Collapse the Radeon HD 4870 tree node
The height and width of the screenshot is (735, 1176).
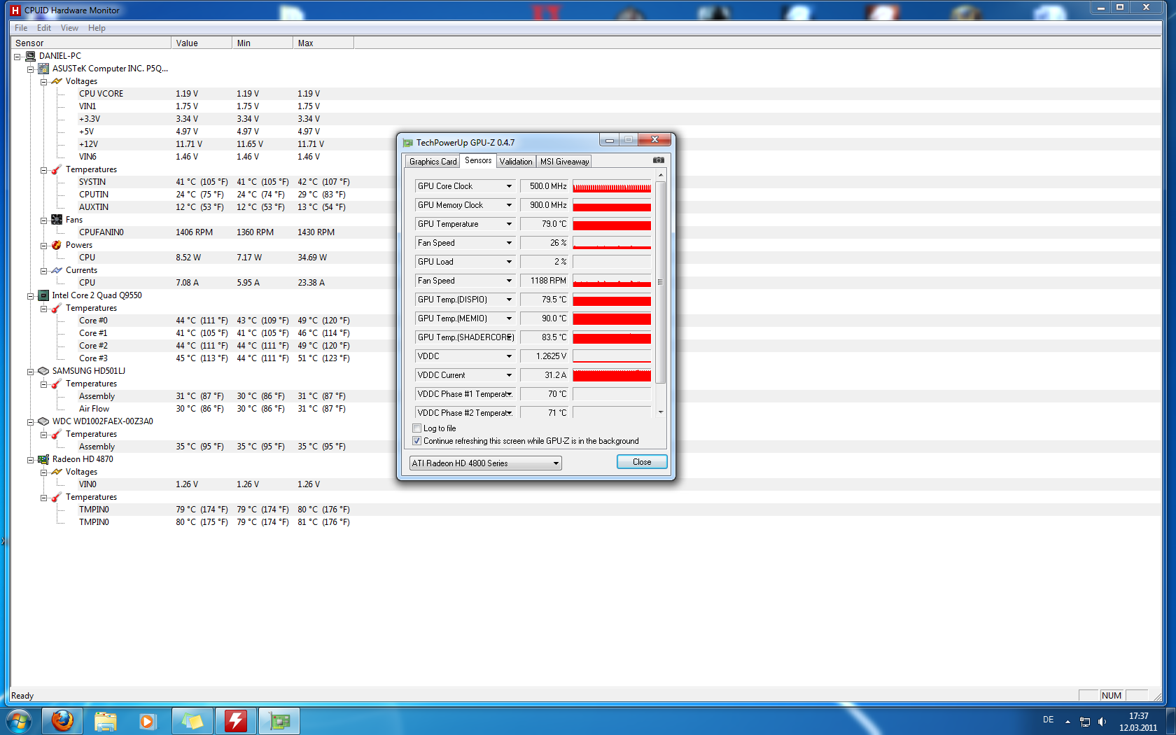click(31, 460)
